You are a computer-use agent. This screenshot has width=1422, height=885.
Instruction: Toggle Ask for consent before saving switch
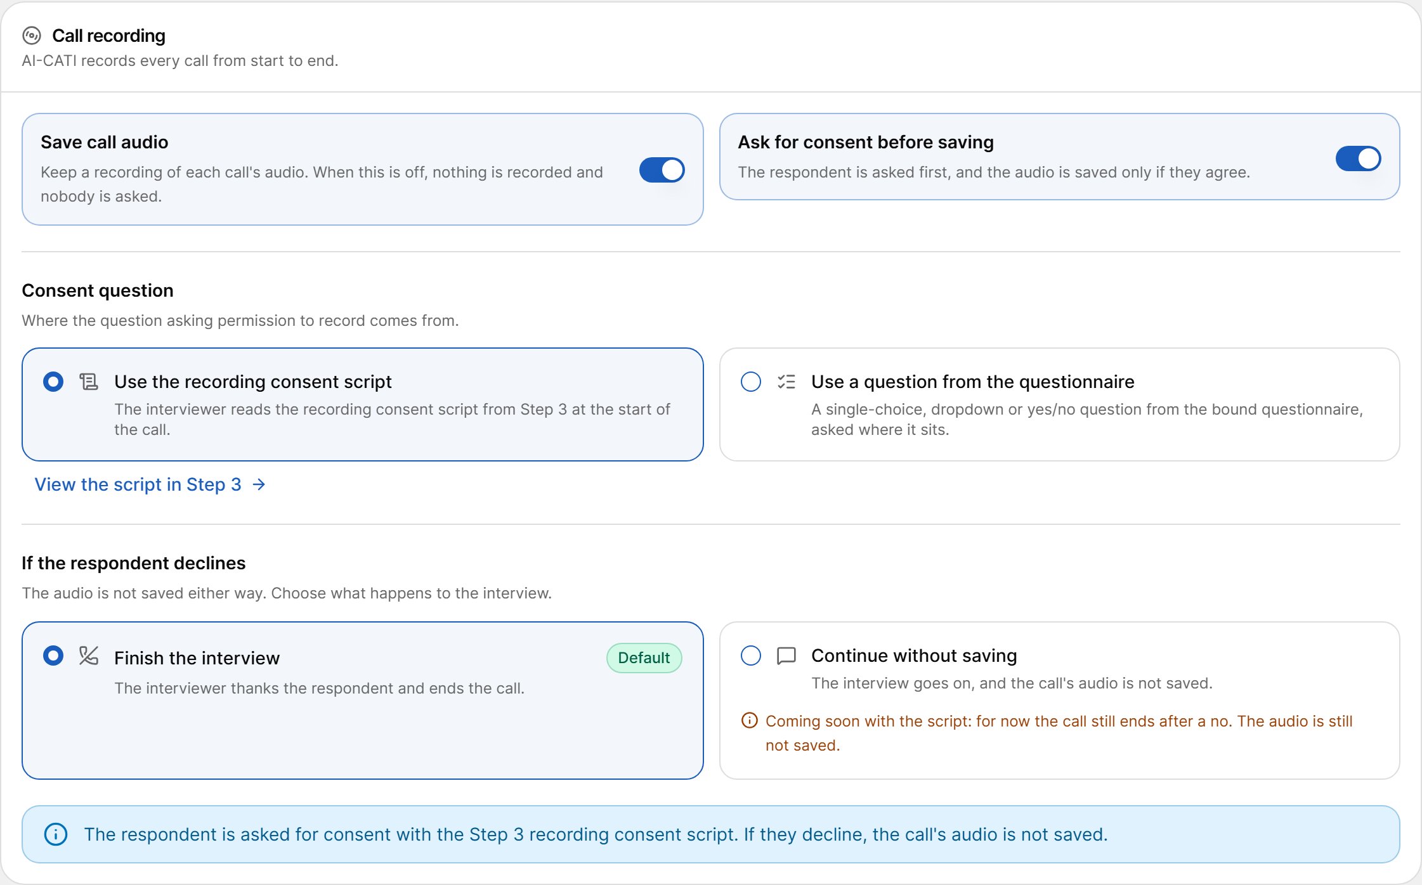1358,158
